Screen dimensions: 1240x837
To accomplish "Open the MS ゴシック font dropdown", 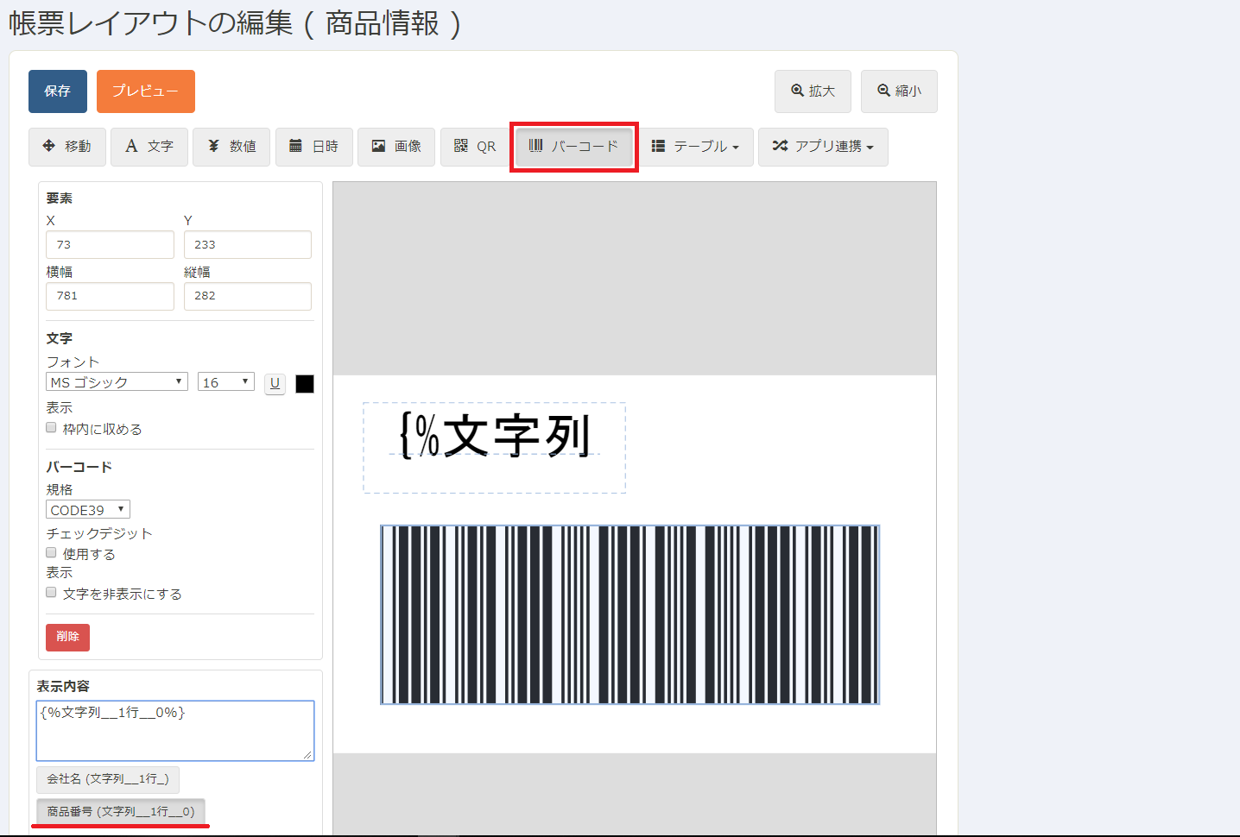I will click(x=117, y=382).
